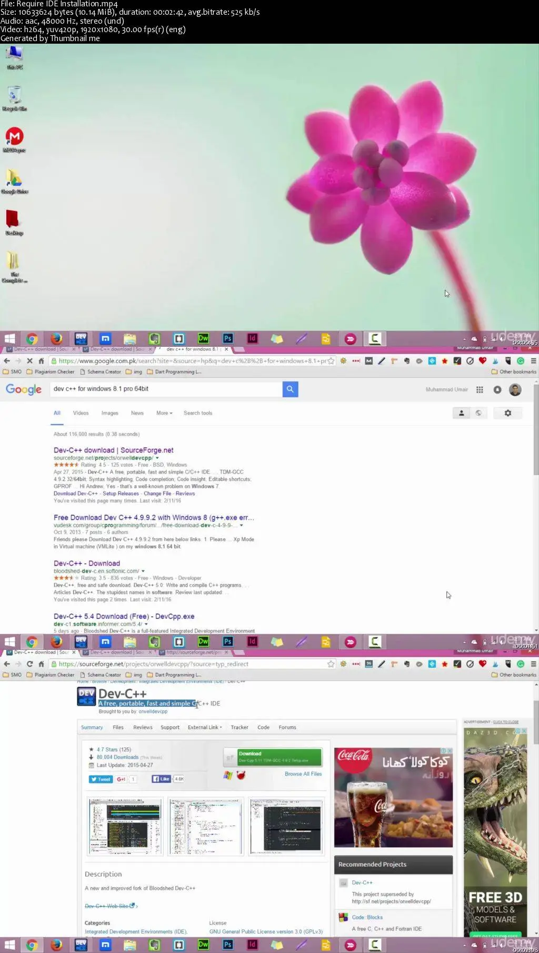Open the dark-themed third screenshot thumbnail
This screenshot has width=539, height=953.
pyautogui.click(x=286, y=826)
